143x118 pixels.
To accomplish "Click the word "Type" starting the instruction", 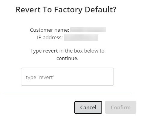I will [36, 51].
